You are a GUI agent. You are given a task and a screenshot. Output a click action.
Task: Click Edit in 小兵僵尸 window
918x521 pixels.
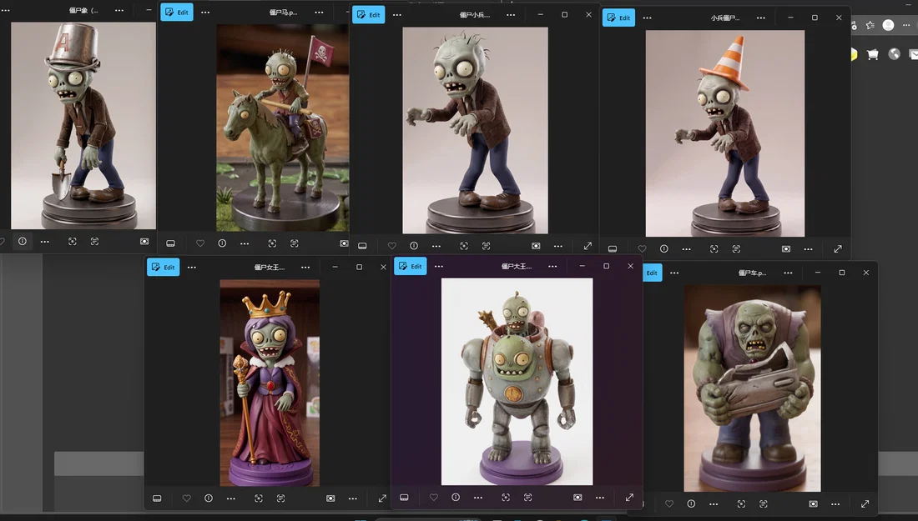click(619, 18)
